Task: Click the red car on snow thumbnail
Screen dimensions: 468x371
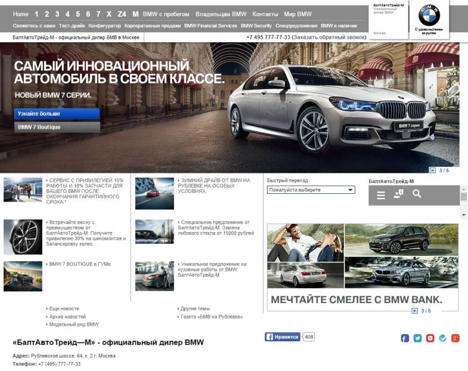Action: [x=154, y=194]
